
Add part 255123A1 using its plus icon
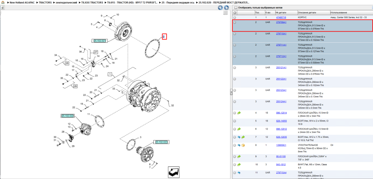[235, 90]
